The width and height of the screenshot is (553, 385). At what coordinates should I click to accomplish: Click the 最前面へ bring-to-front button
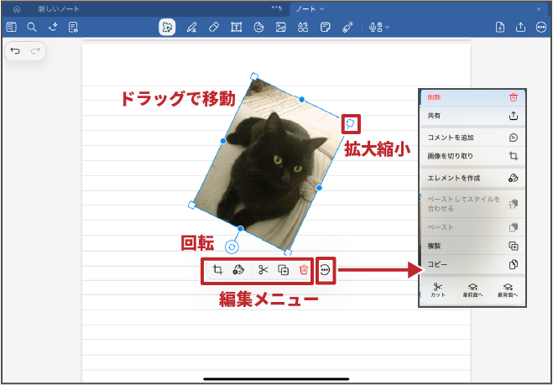click(x=472, y=290)
